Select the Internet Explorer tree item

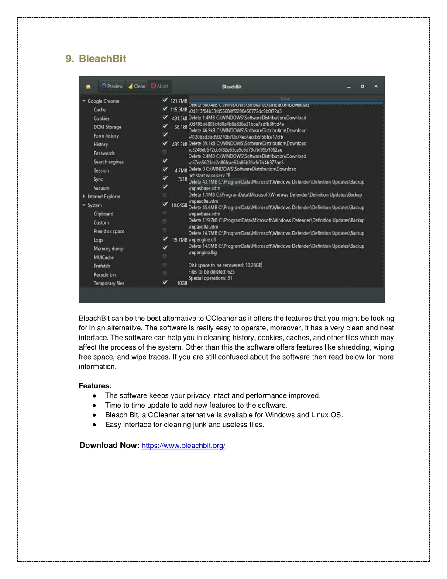(x=104, y=197)
